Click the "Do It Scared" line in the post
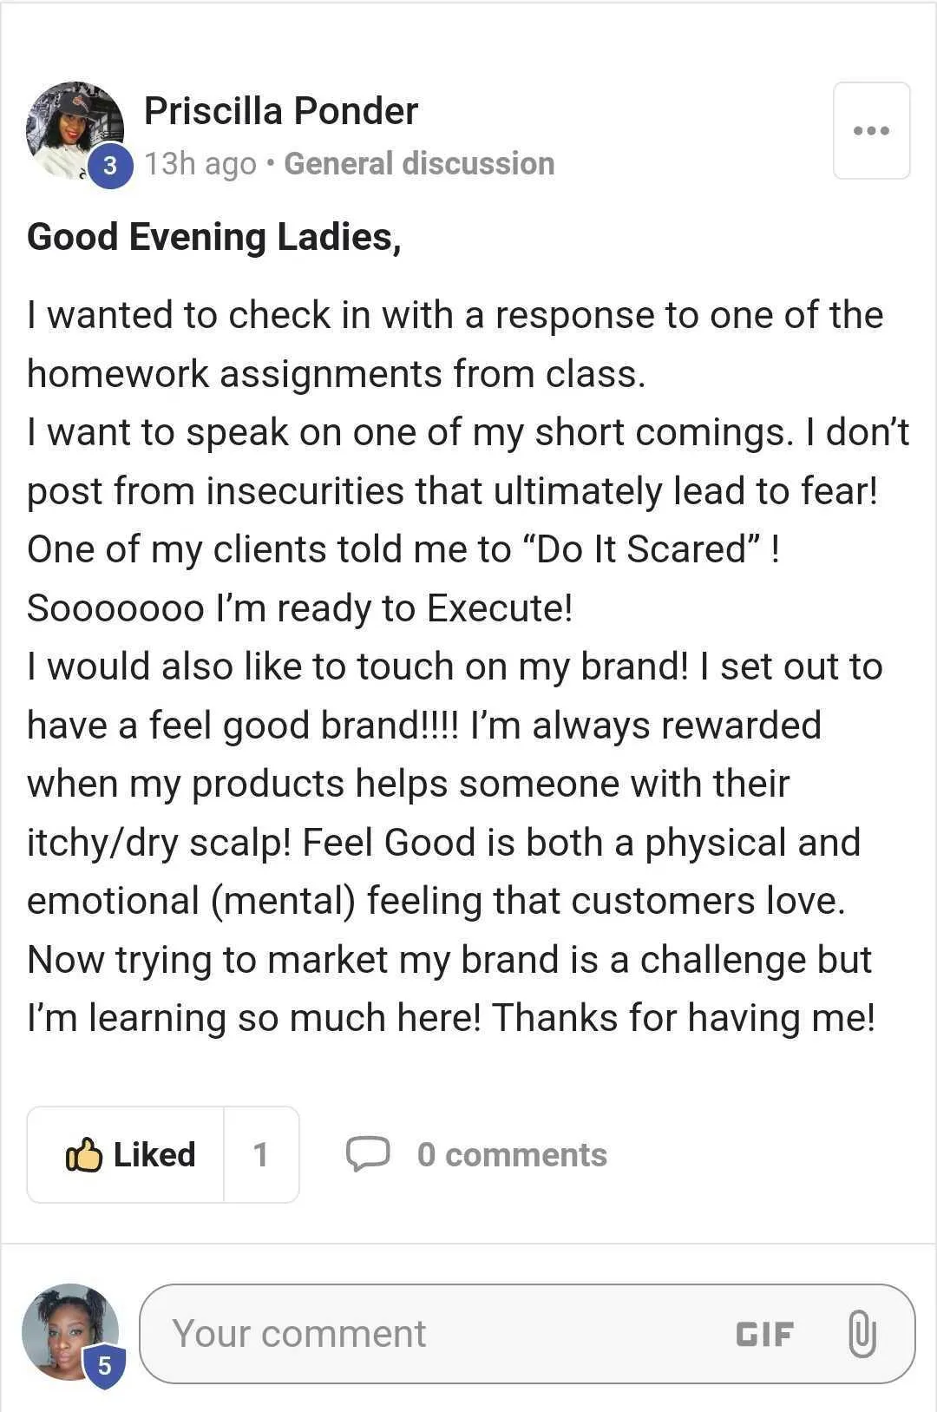This screenshot has width=937, height=1412. (x=403, y=549)
